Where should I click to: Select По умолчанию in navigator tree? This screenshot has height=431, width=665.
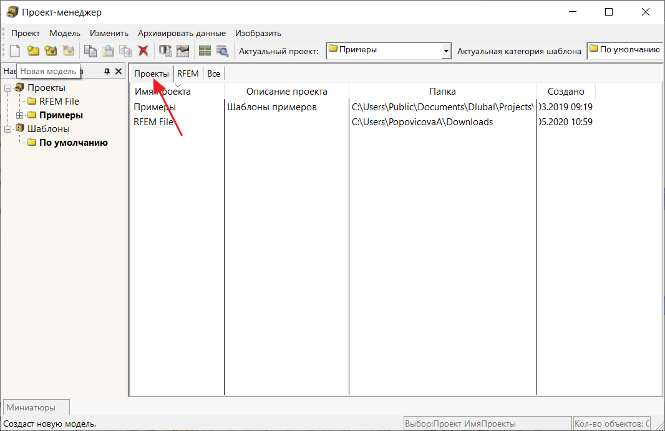click(74, 143)
